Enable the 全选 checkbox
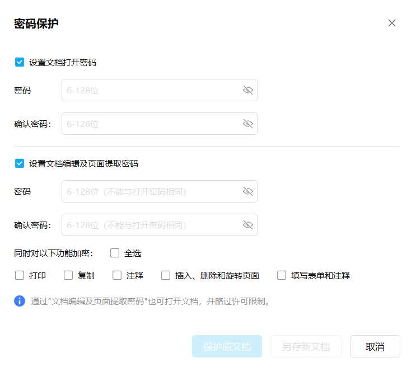Viewport: 416px width, 372px height. click(115, 253)
